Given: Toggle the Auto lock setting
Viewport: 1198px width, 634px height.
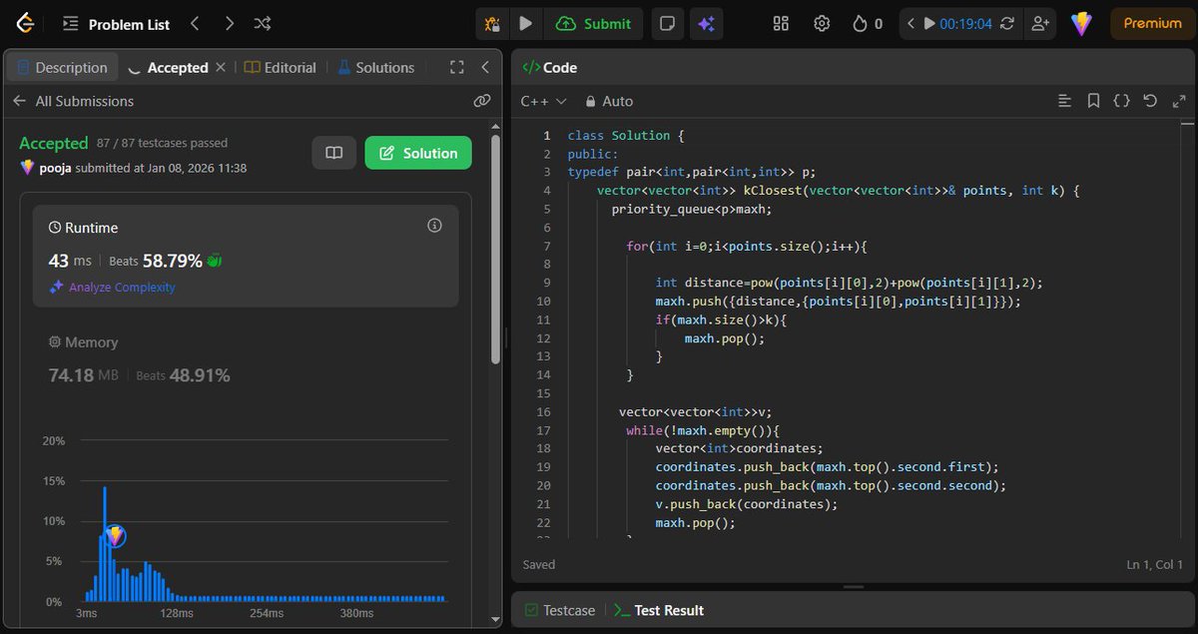Looking at the screenshot, I should [609, 101].
